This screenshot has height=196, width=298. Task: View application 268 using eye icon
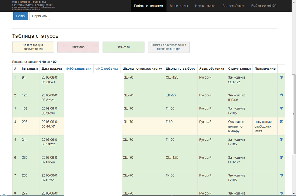pos(281,175)
